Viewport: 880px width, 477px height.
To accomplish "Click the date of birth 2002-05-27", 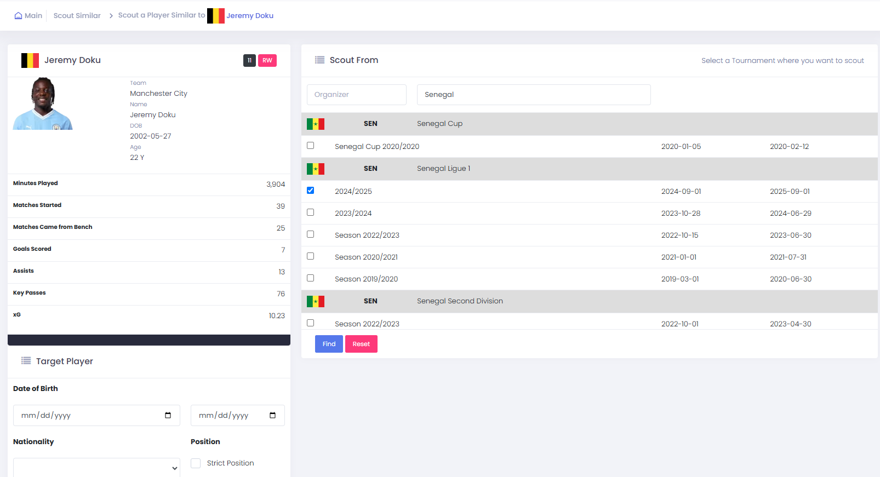I will (x=151, y=136).
